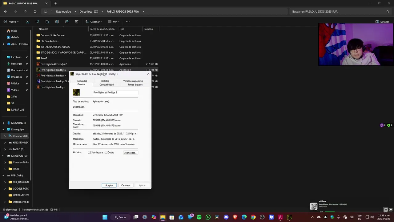
Task: Refresh the current folder view
Action: (x=35, y=11)
